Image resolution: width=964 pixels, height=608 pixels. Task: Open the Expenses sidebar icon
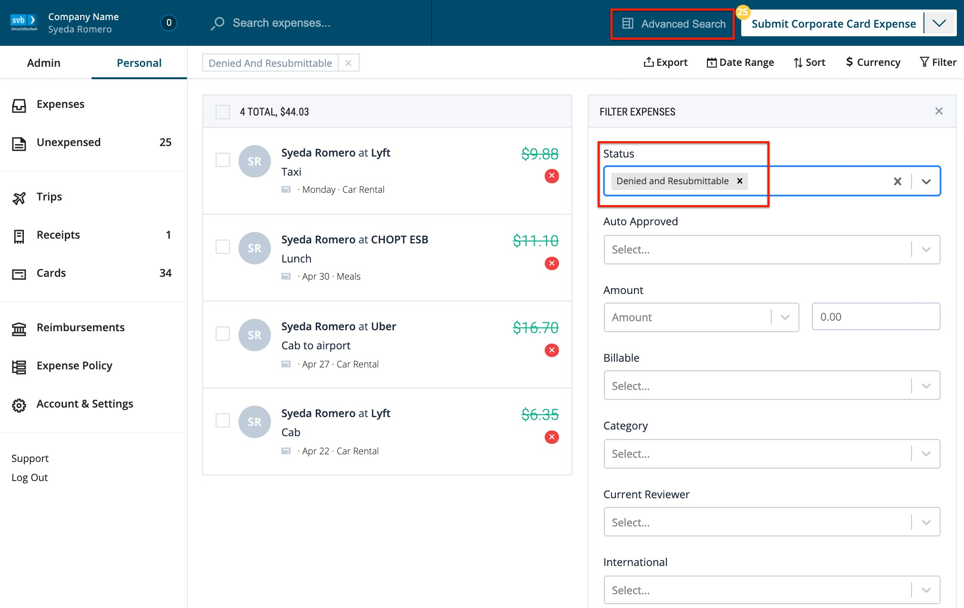pos(20,106)
